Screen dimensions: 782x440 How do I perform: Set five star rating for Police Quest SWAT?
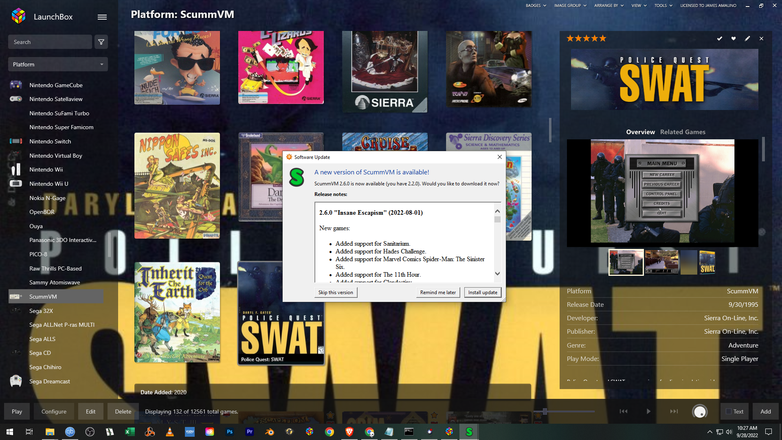603,38
